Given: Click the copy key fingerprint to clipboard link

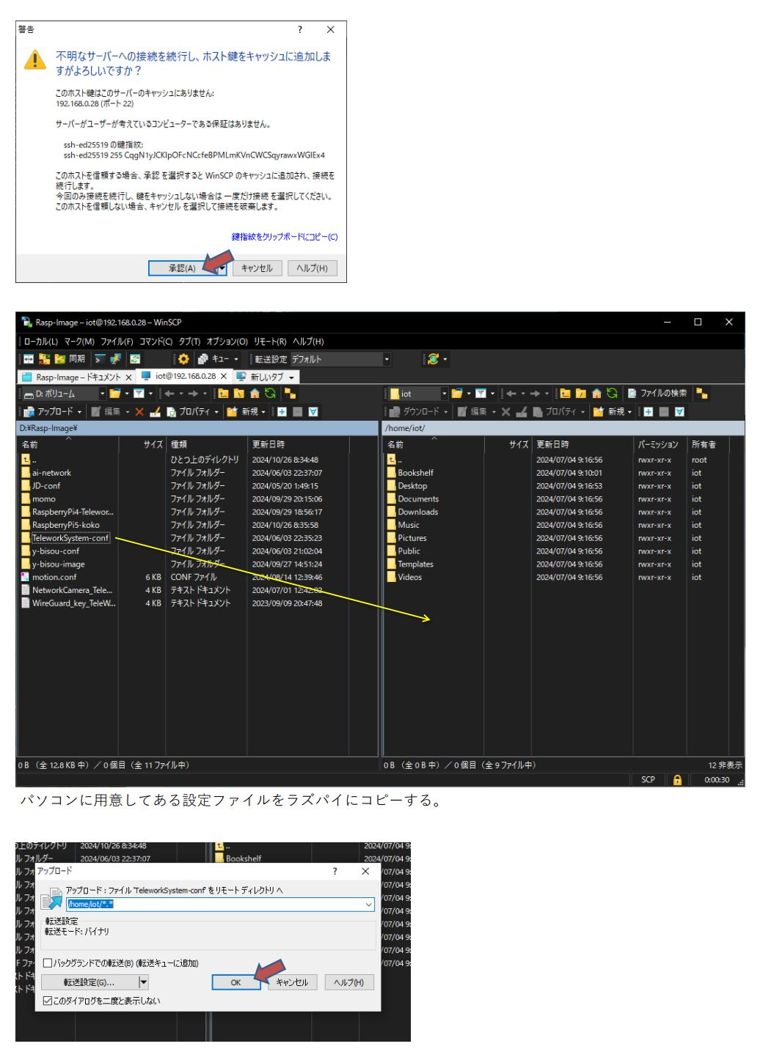Looking at the screenshot, I should (x=285, y=237).
